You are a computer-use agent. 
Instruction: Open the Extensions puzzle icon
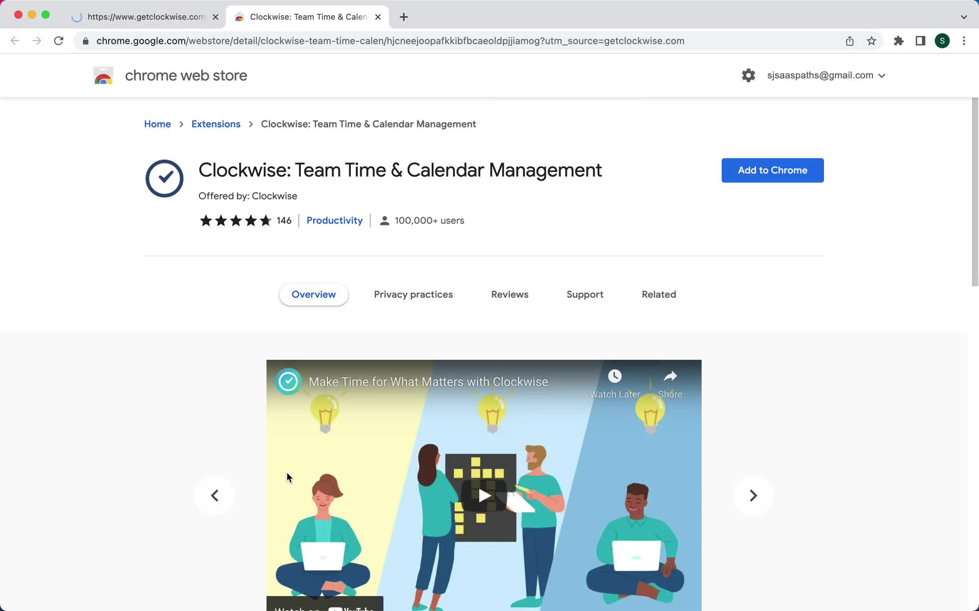(898, 41)
